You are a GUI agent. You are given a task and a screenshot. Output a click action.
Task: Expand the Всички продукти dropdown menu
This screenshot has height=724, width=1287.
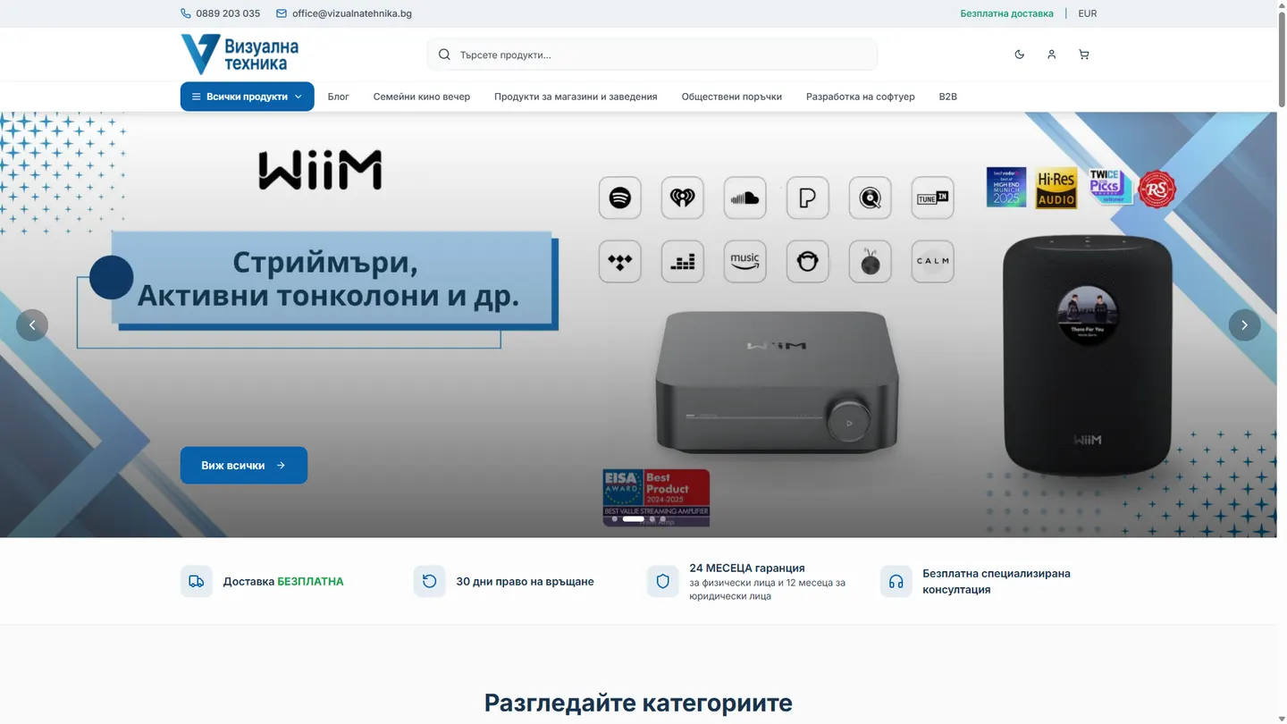coord(247,97)
